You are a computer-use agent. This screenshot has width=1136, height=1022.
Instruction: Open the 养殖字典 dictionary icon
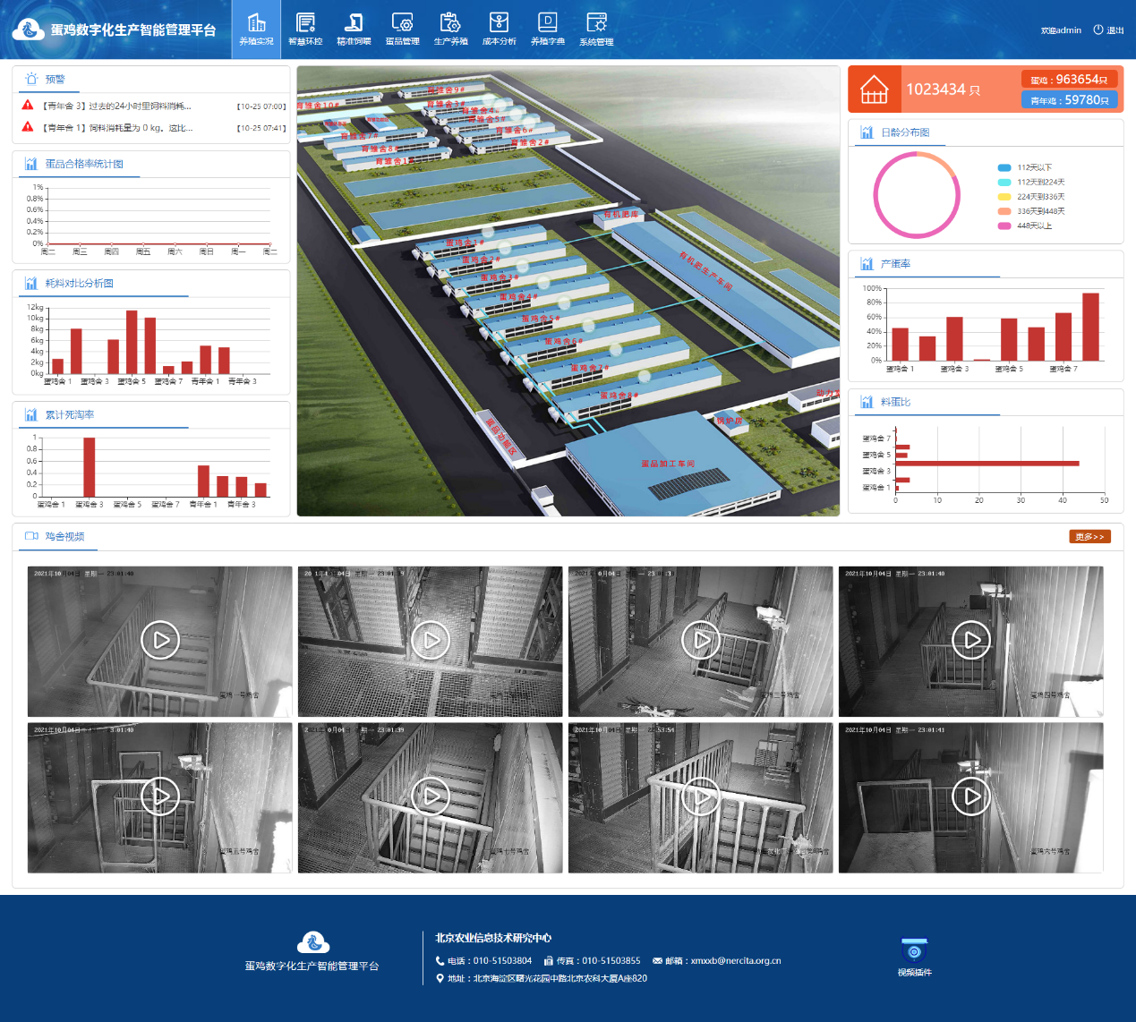[547, 29]
